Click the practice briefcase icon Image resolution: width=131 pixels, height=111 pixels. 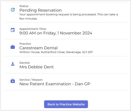click(13, 47)
